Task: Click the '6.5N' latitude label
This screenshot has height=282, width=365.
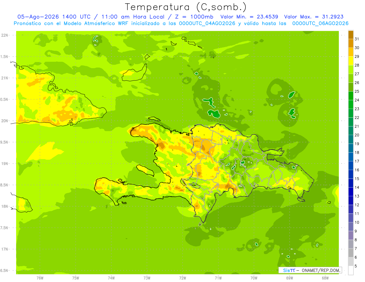Action: pyautogui.click(x=4, y=270)
